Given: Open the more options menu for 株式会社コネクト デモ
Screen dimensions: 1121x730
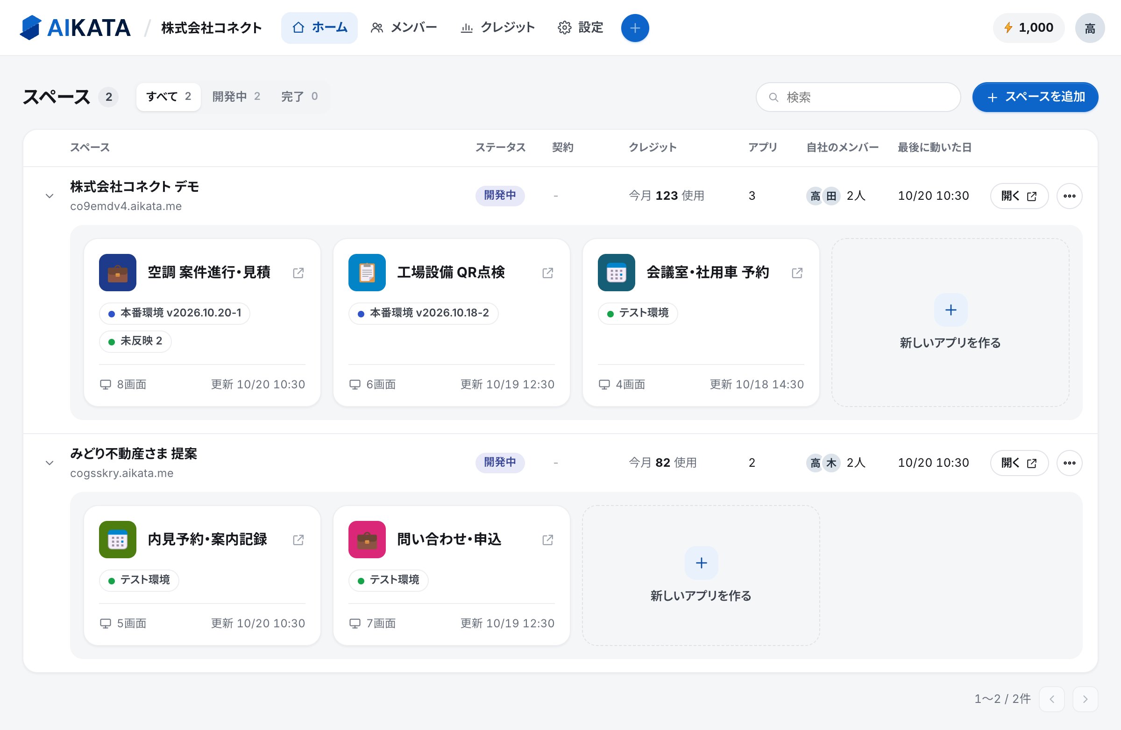Looking at the screenshot, I should [x=1069, y=196].
